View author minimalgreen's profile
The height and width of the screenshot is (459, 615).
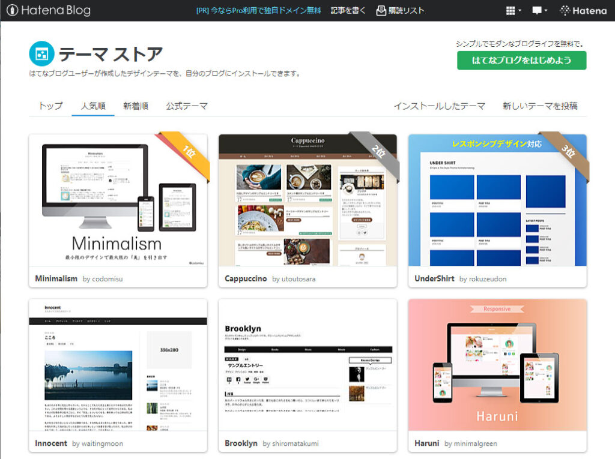[476, 444]
